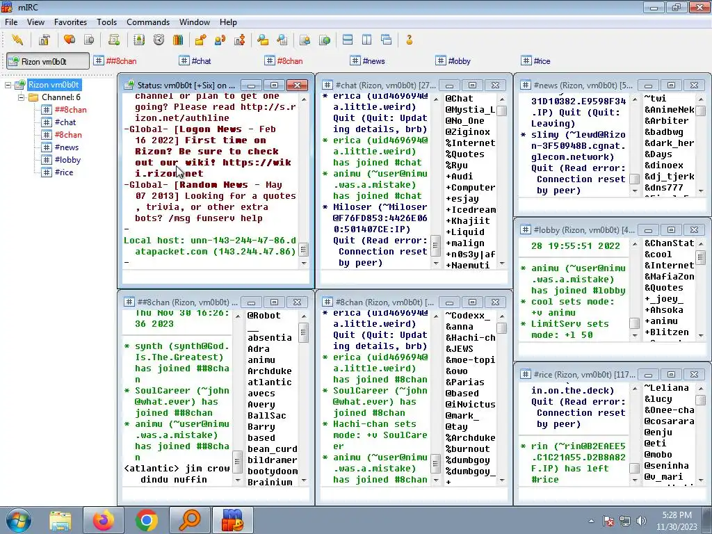Screen dimensions: 712x534
Task: Open the Timer clock toolbar icon
Action: pos(159,40)
